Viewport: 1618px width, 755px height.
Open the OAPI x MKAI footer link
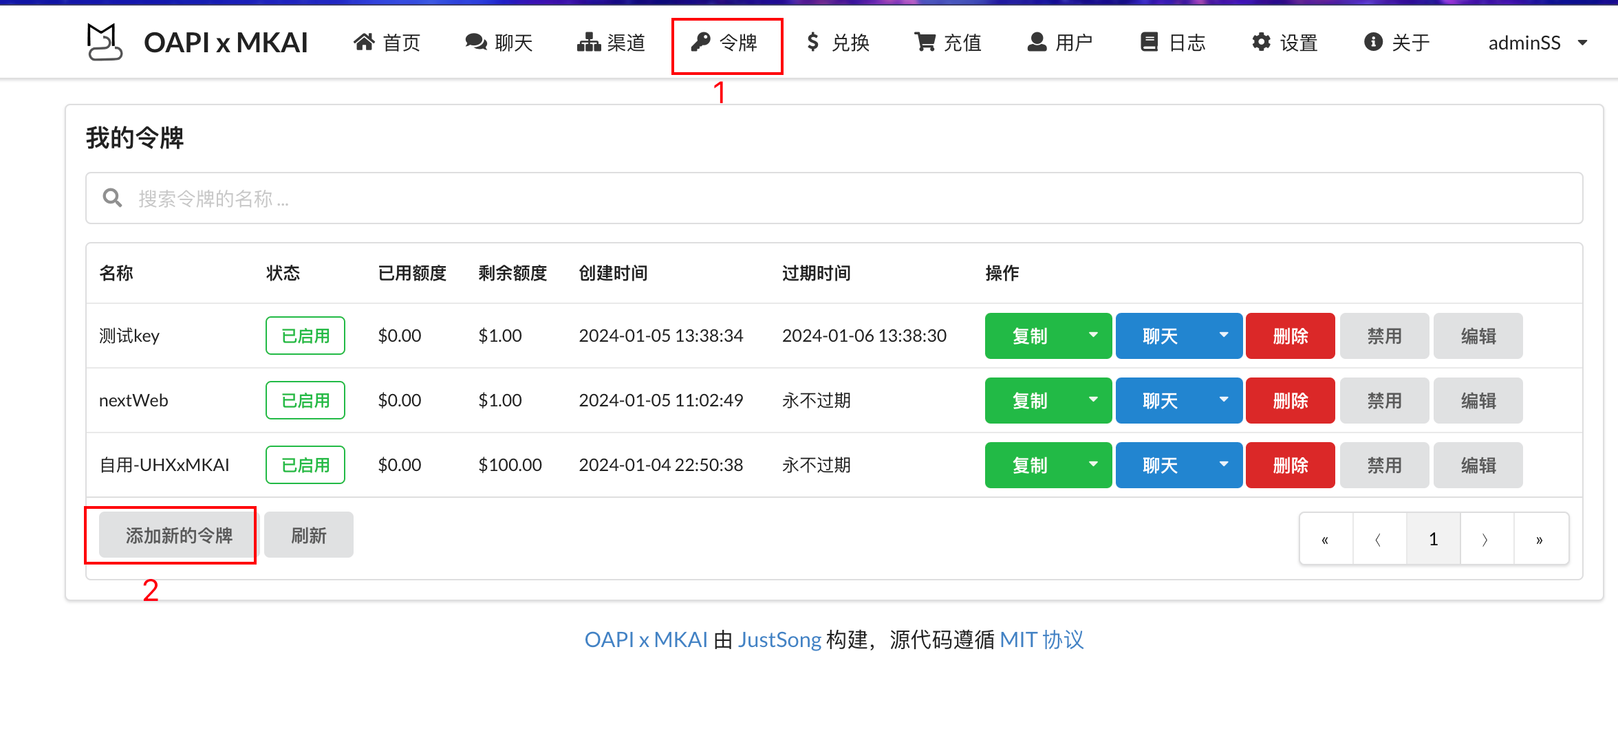tap(646, 639)
